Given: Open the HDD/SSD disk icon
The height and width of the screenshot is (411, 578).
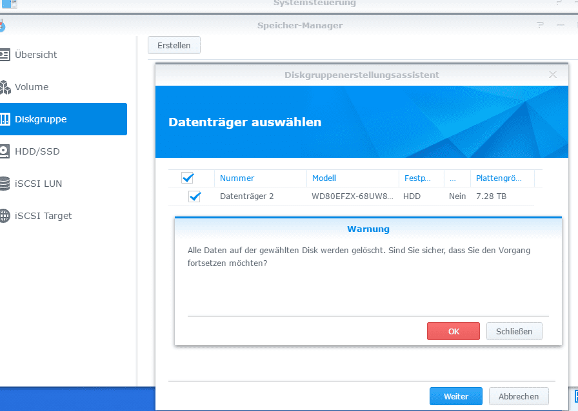Looking at the screenshot, I should (5, 151).
